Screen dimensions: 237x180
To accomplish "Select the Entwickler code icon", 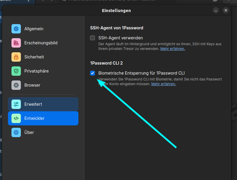I will tap(16, 118).
